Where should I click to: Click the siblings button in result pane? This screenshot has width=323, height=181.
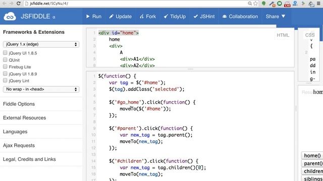(x=312, y=178)
